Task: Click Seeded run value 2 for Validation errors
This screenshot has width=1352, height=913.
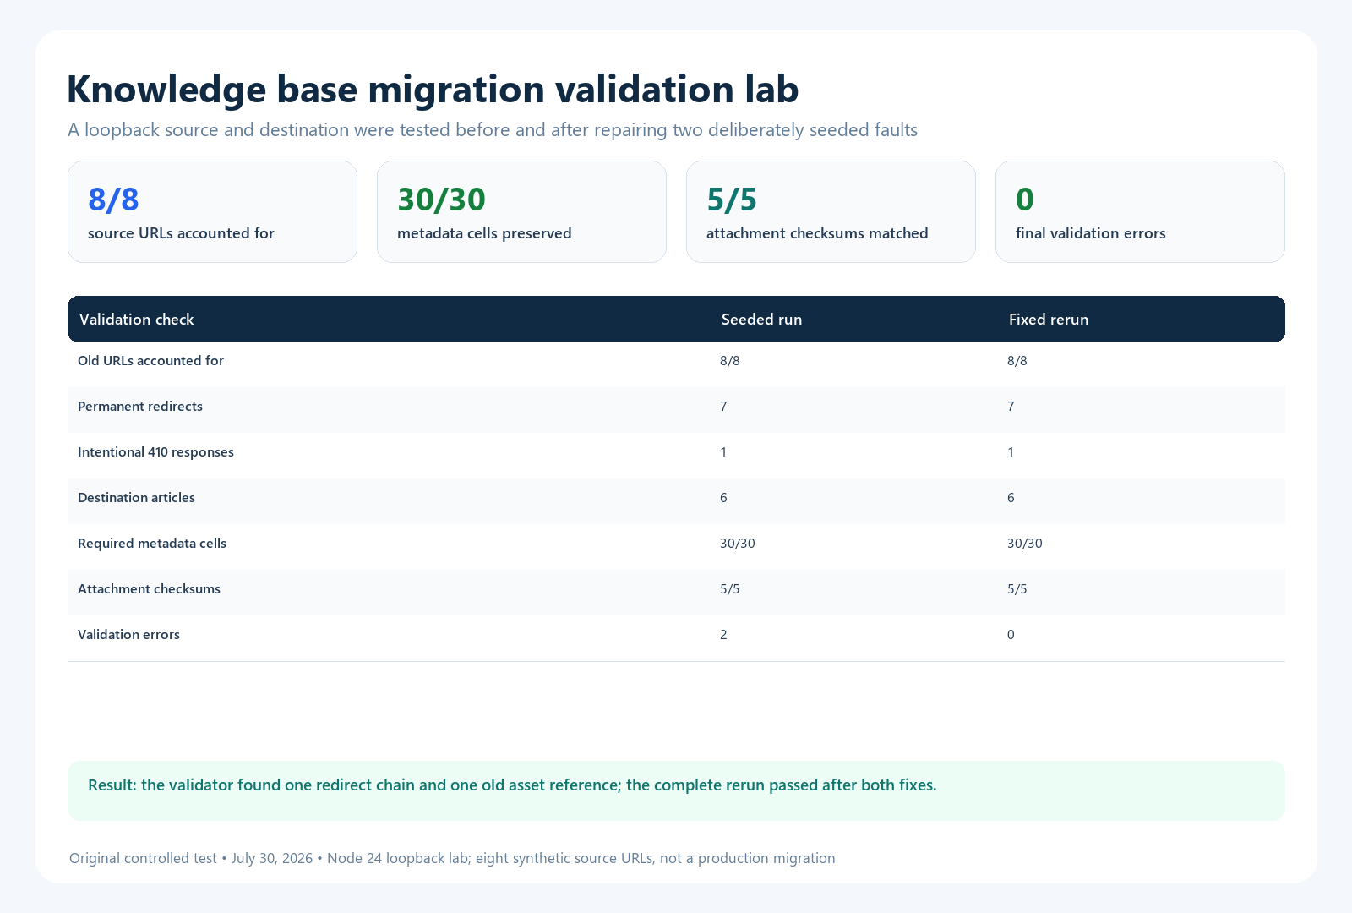Action: (x=723, y=635)
